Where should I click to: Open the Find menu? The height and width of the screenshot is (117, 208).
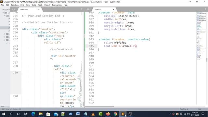pos(22,5)
